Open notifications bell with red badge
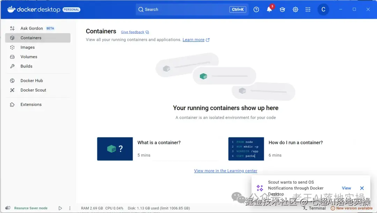The height and width of the screenshot is (213, 377). [x=269, y=9]
